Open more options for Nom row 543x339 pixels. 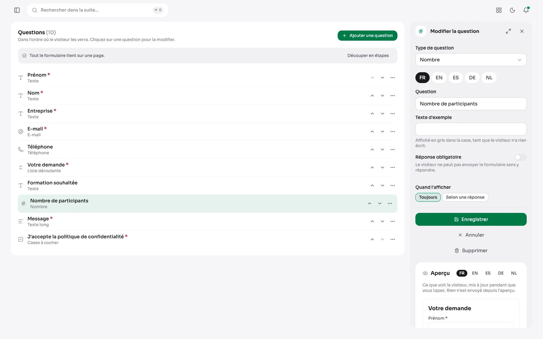click(x=393, y=96)
